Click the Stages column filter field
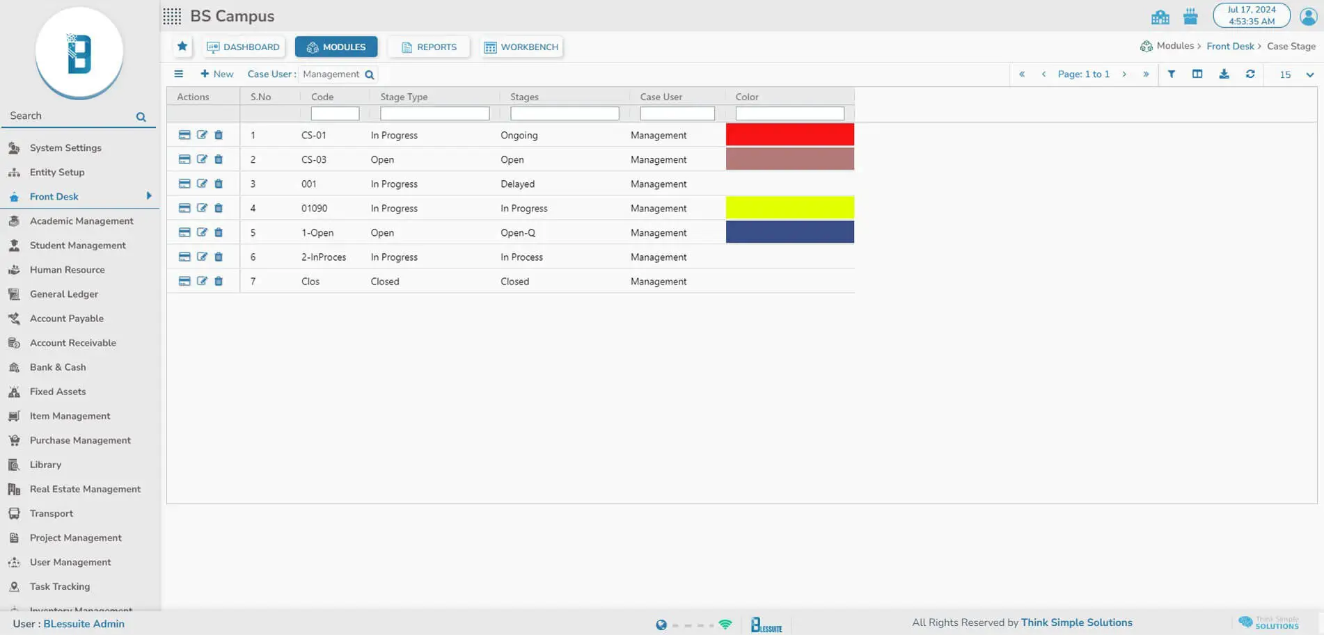The width and height of the screenshot is (1324, 635). pyautogui.click(x=564, y=113)
